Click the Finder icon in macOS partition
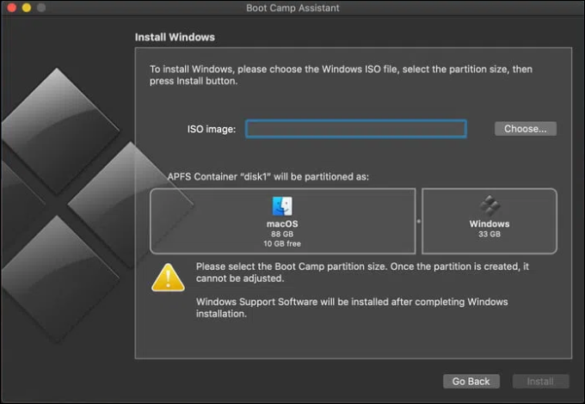 click(282, 206)
